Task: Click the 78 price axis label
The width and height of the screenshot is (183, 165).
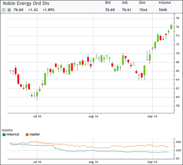Action: click(x=178, y=18)
